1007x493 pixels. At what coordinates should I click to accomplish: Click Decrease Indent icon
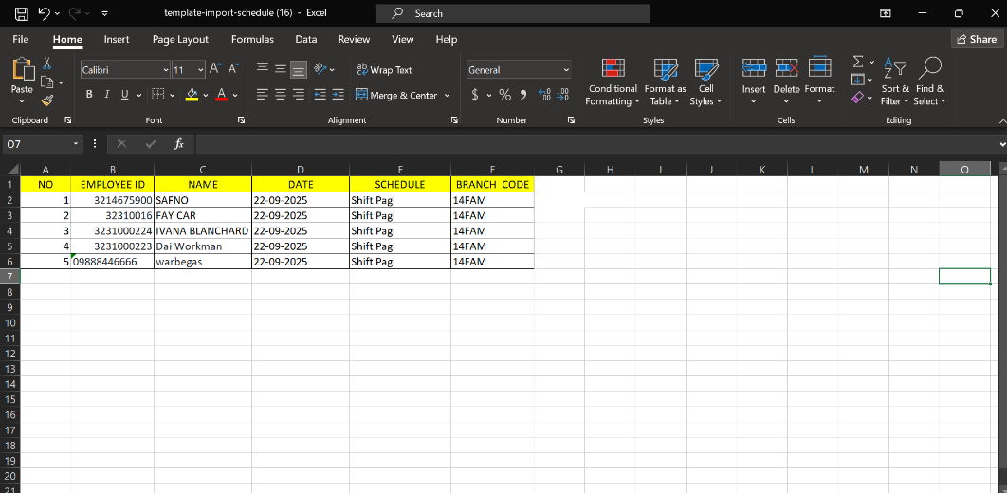[x=320, y=95]
